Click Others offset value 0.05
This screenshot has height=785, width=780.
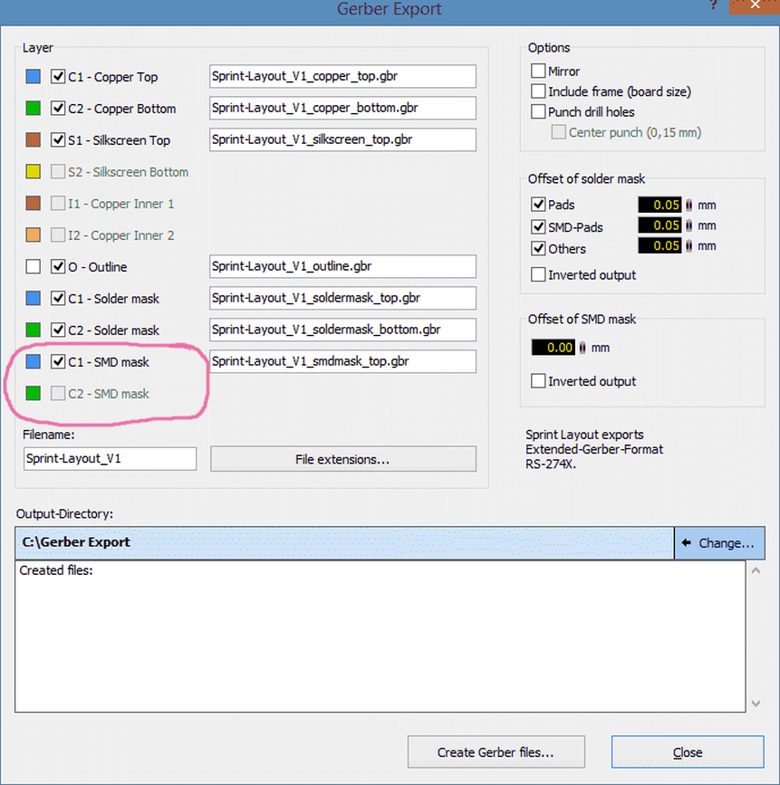coord(660,245)
